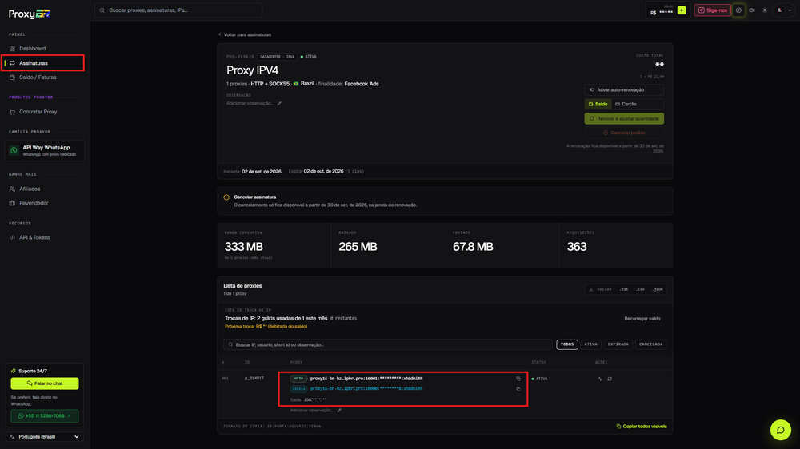Viewport: 800px width, 449px height.
Task: Click Cancelar pedido button
Action: point(624,133)
